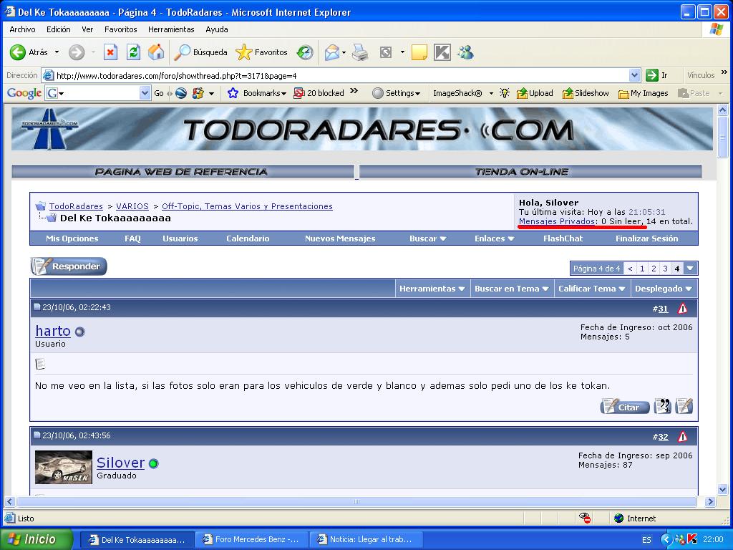Open the Favoritos menu
The height and width of the screenshot is (550, 733).
120,29
